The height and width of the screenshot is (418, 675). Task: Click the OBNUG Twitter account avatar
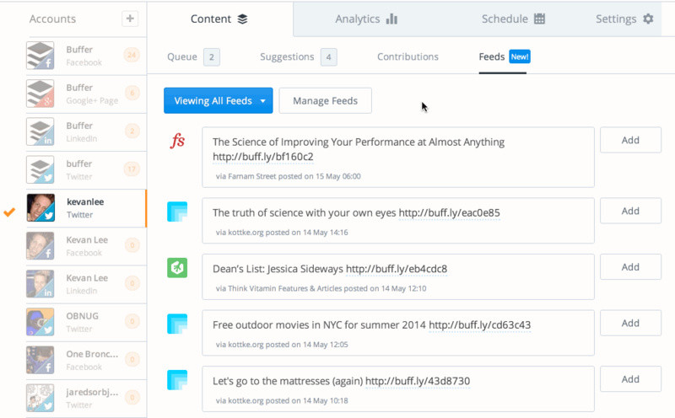(x=40, y=322)
